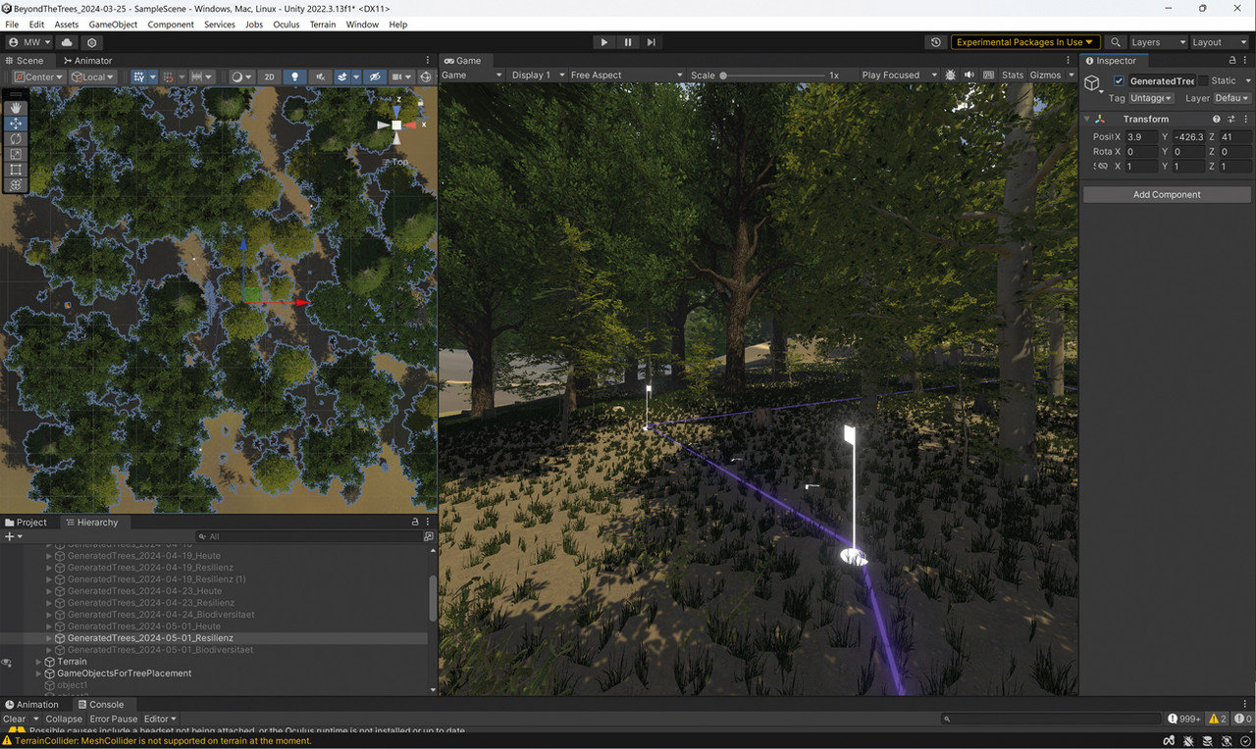Open Unity cloud services icon
The width and height of the screenshot is (1256, 749).
67,43
